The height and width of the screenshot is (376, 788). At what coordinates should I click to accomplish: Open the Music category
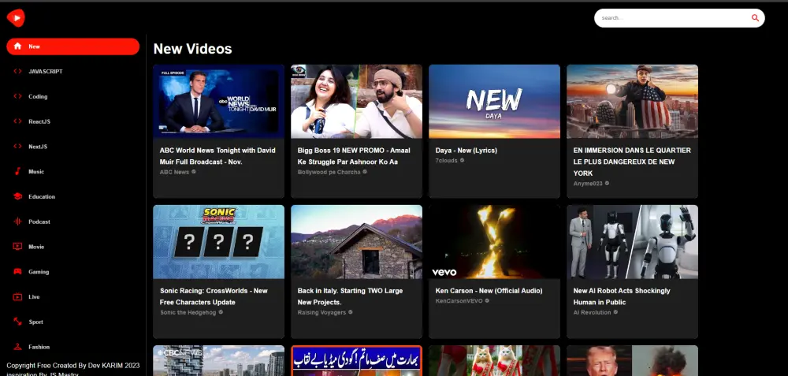(72, 171)
